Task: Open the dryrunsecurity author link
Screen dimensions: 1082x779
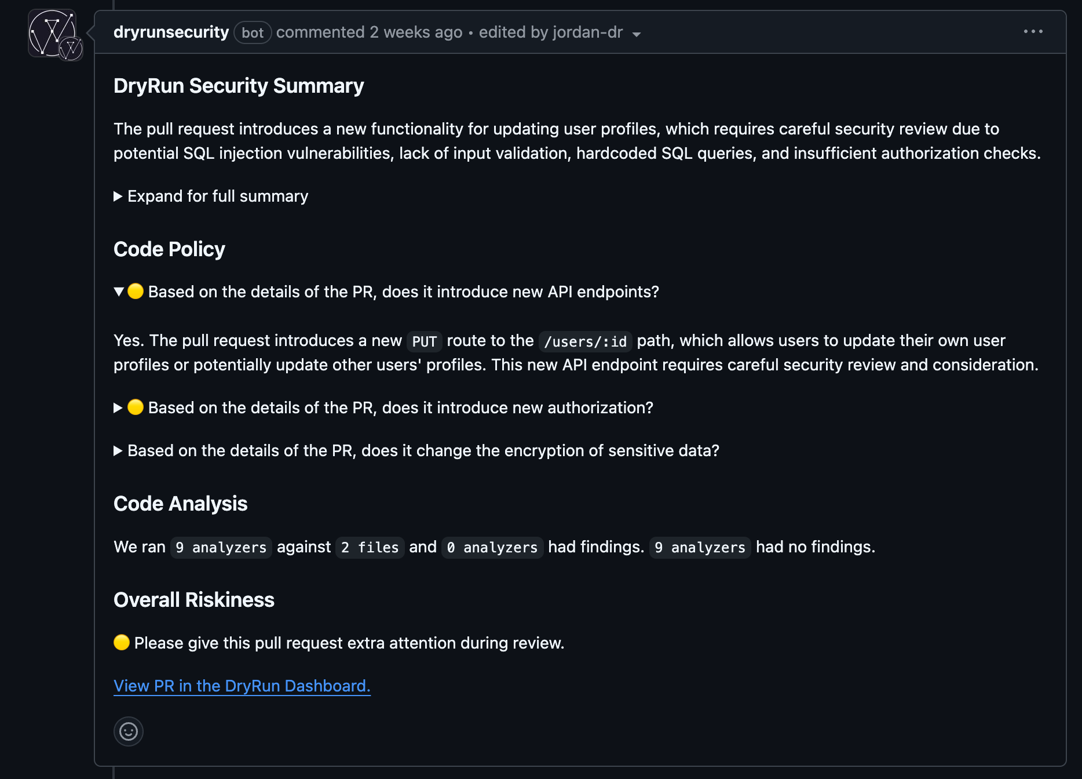Action: click(171, 32)
